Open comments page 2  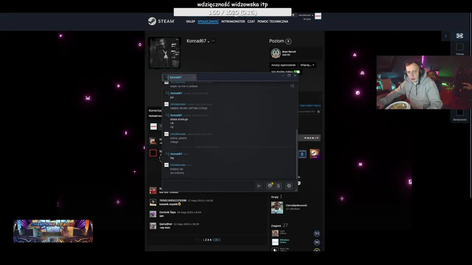pyautogui.click(x=206, y=240)
